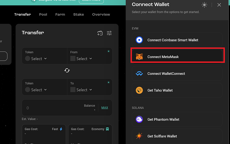Click the Est. Value label
Screen dimensions: 230x144
tap(30, 119)
